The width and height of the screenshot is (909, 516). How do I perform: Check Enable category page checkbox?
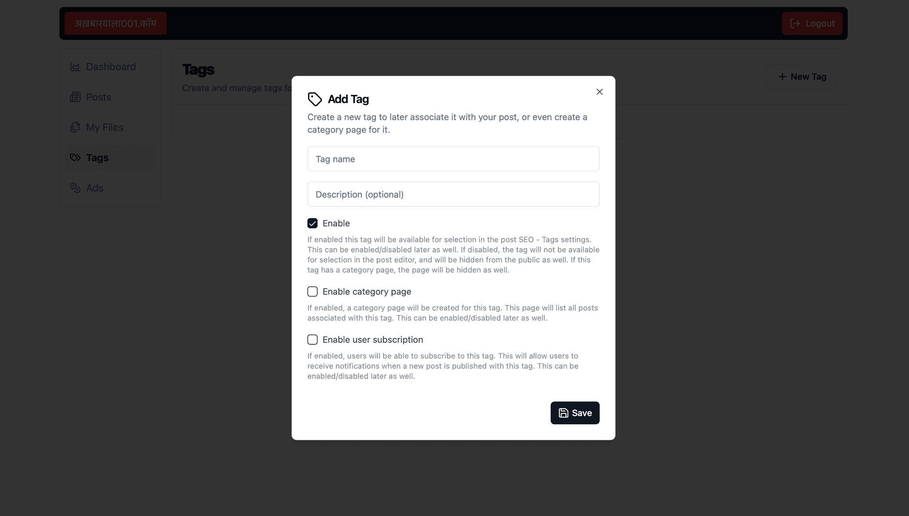[x=312, y=291]
